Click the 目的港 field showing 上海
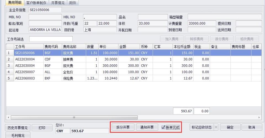This screenshot has width=265, height=138. click(x=100, y=30)
